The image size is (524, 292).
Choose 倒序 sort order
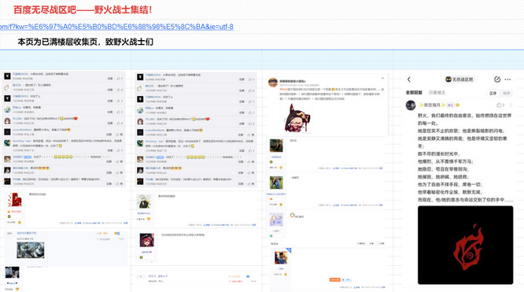[x=506, y=93]
